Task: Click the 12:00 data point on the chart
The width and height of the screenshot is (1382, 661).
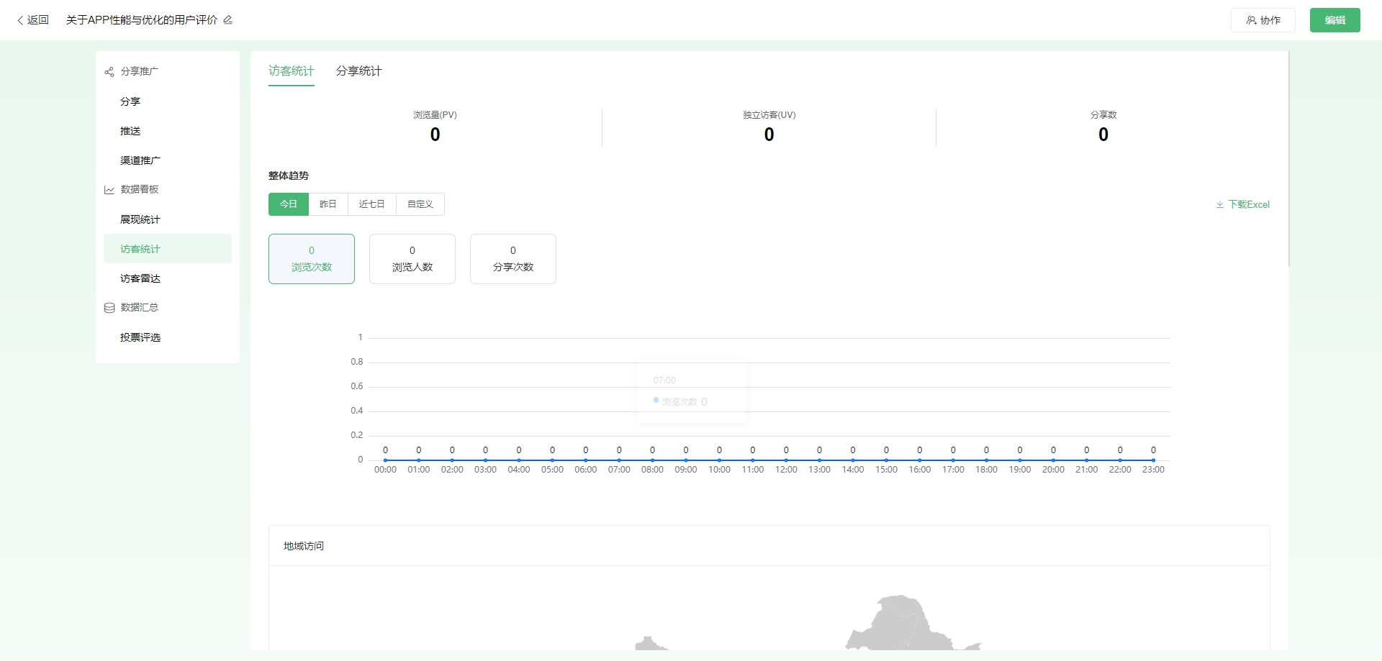Action: click(786, 460)
